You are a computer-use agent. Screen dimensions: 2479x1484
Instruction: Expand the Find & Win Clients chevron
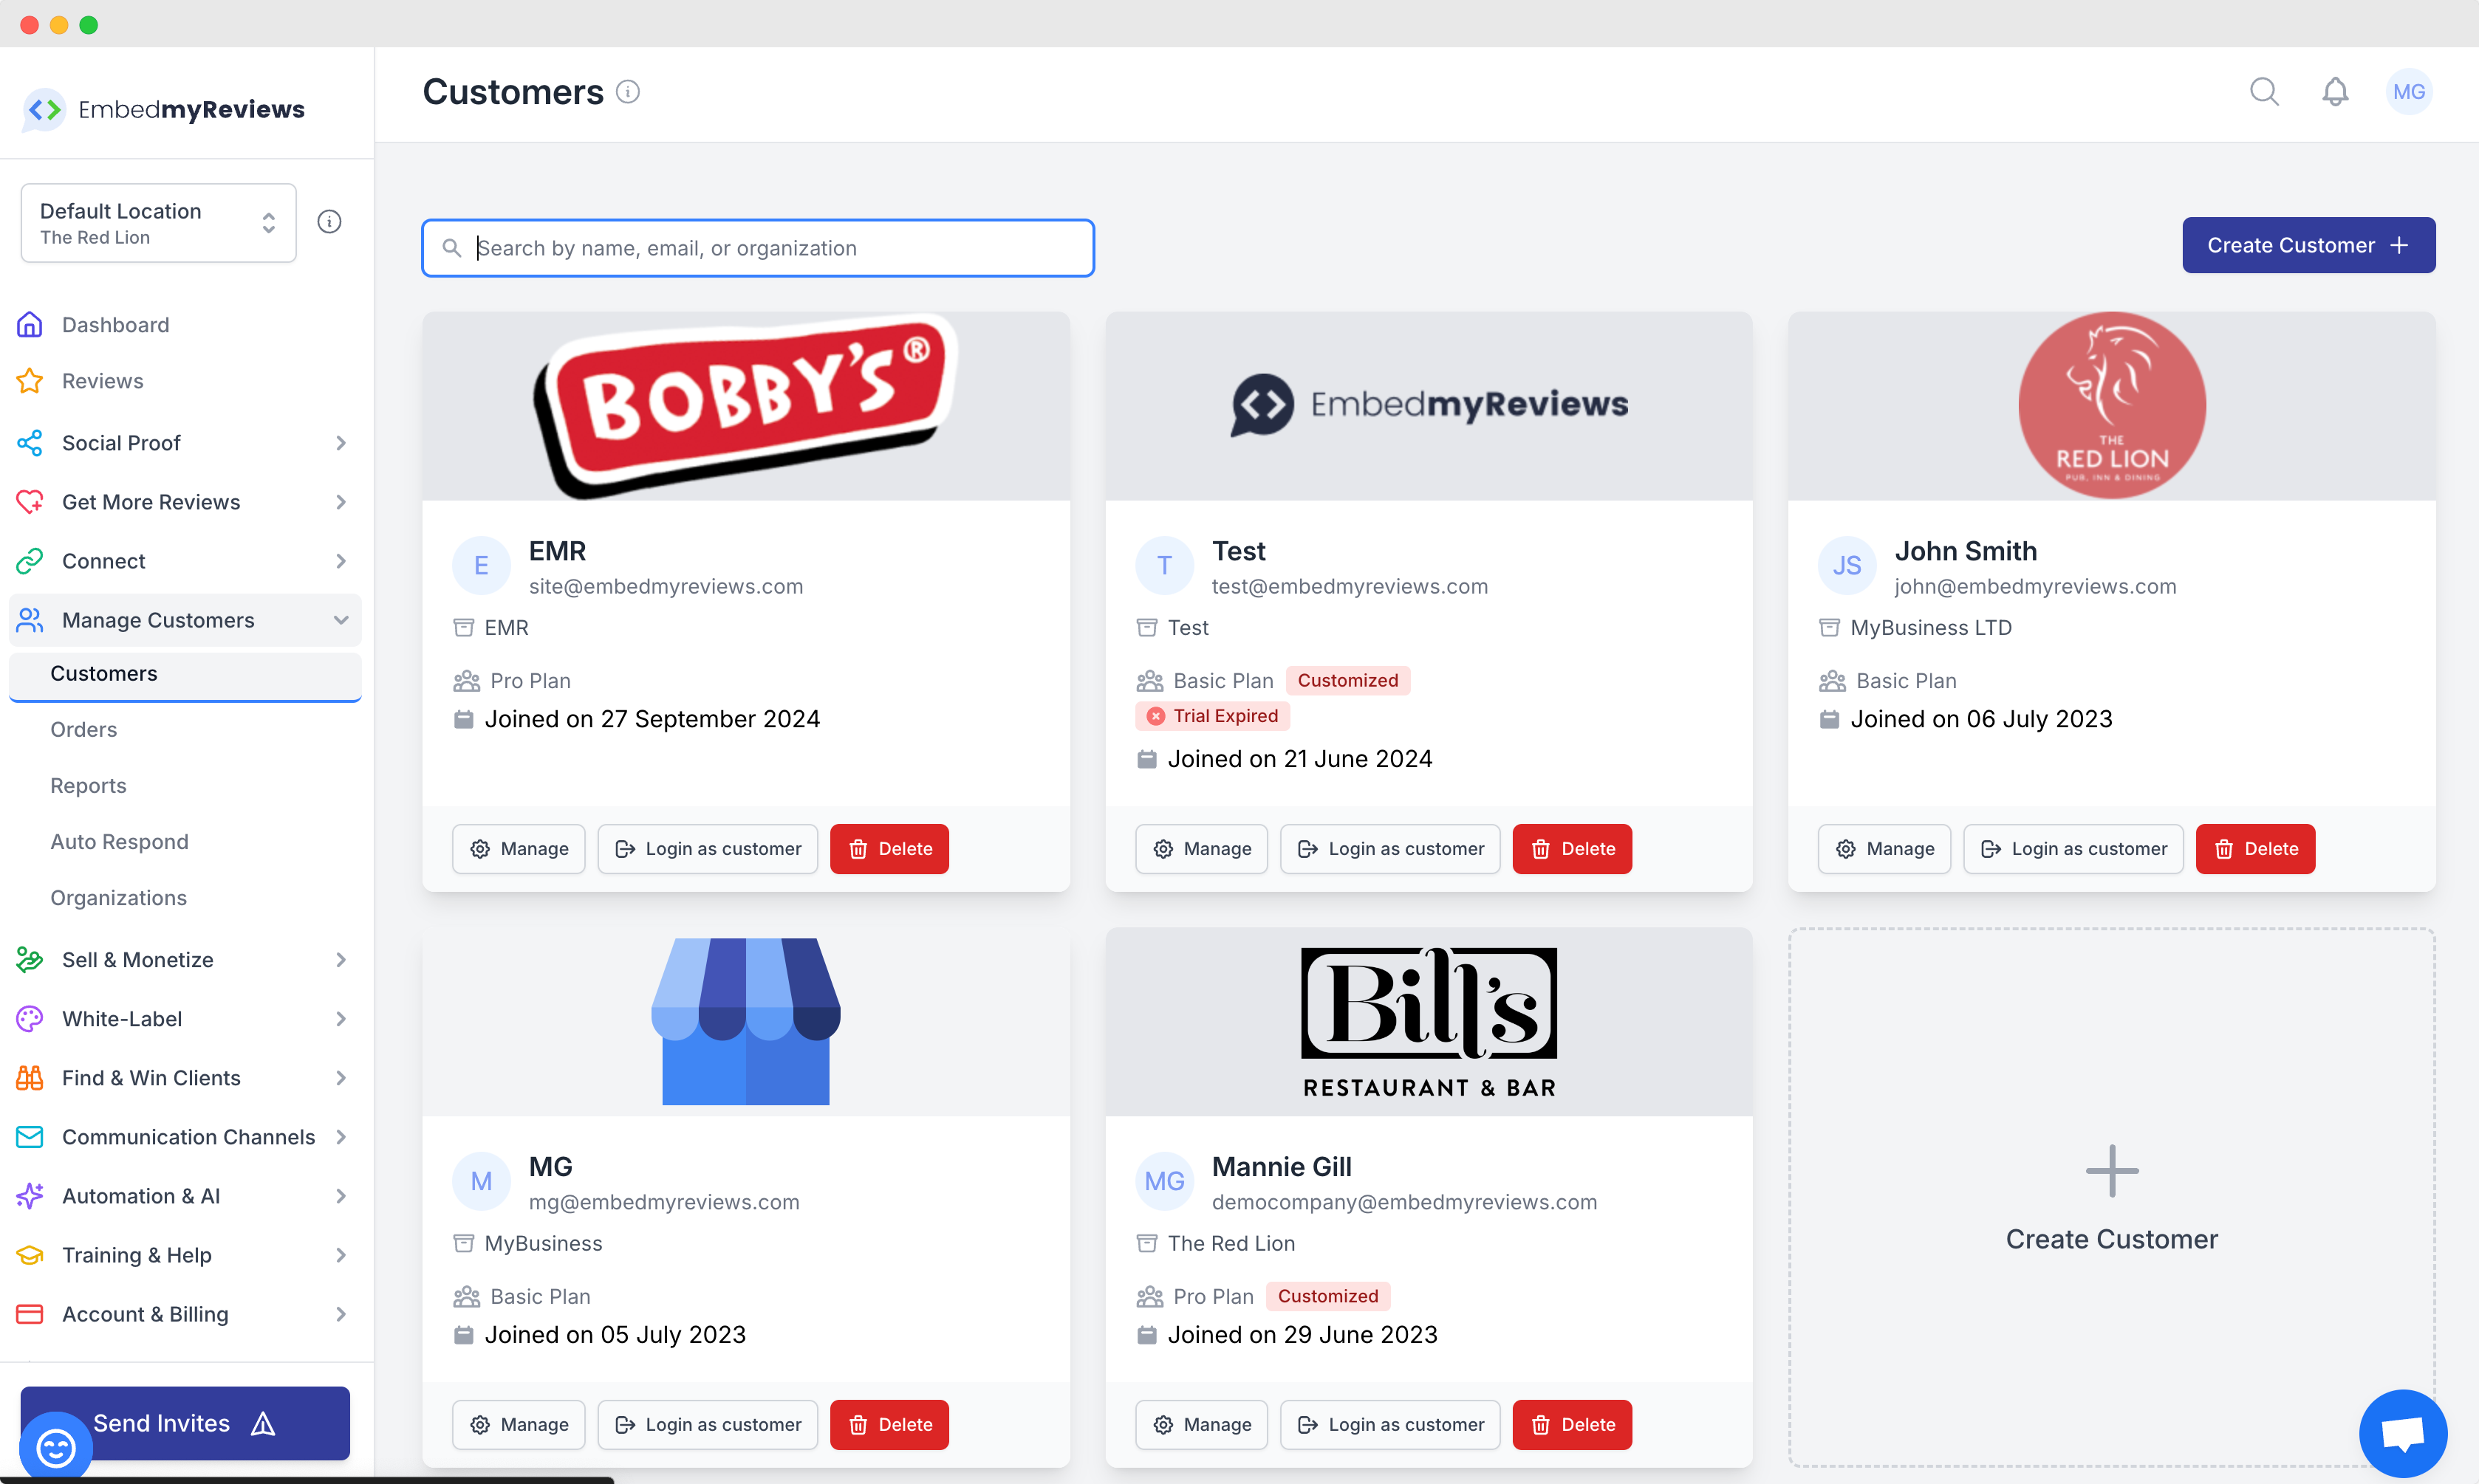(x=341, y=1078)
